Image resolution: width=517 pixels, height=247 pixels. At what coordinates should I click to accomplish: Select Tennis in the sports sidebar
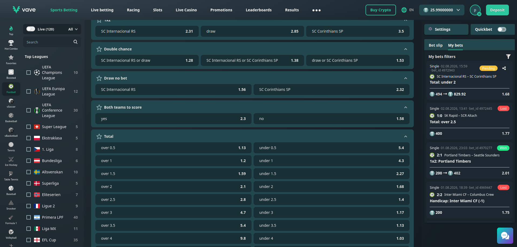(11, 147)
